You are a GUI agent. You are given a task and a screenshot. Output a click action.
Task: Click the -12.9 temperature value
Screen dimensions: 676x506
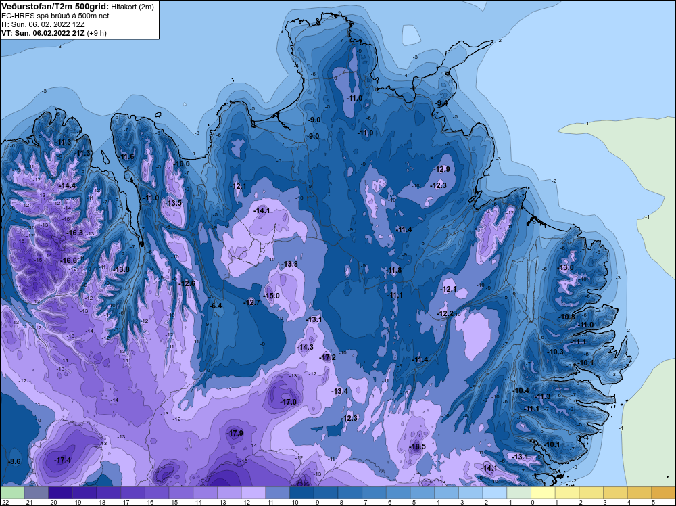click(442, 169)
